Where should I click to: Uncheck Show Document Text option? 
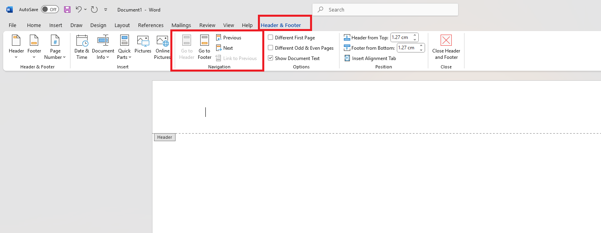(x=271, y=58)
